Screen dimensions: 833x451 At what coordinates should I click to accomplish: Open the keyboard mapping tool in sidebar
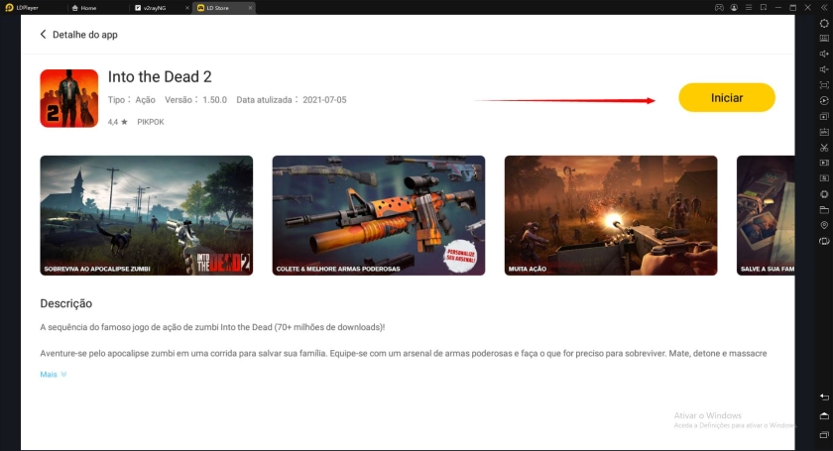(824, 38)
